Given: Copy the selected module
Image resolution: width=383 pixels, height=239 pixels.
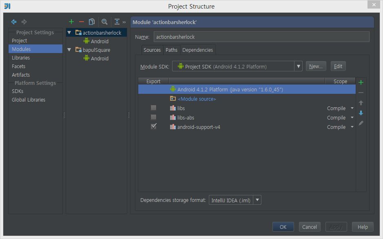Looking at the screenshot, I should click(x=92, y=22).
